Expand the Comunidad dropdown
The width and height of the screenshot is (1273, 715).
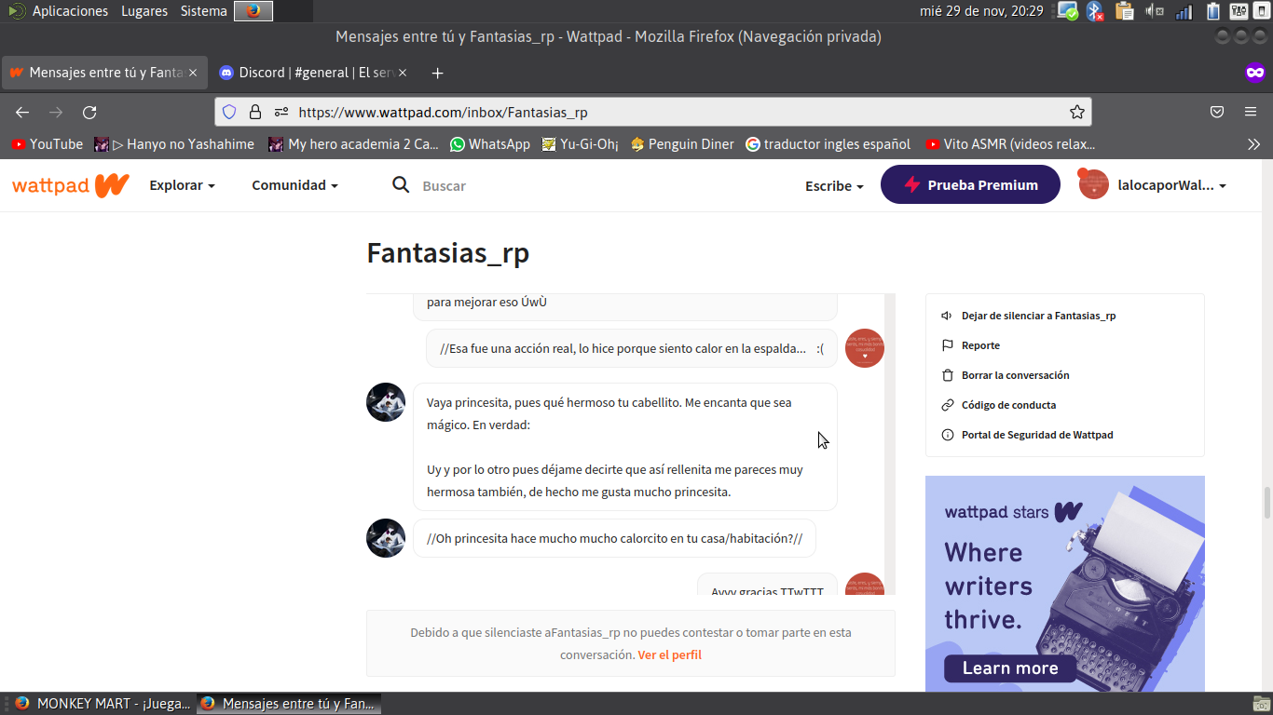(x=295, y=185)
